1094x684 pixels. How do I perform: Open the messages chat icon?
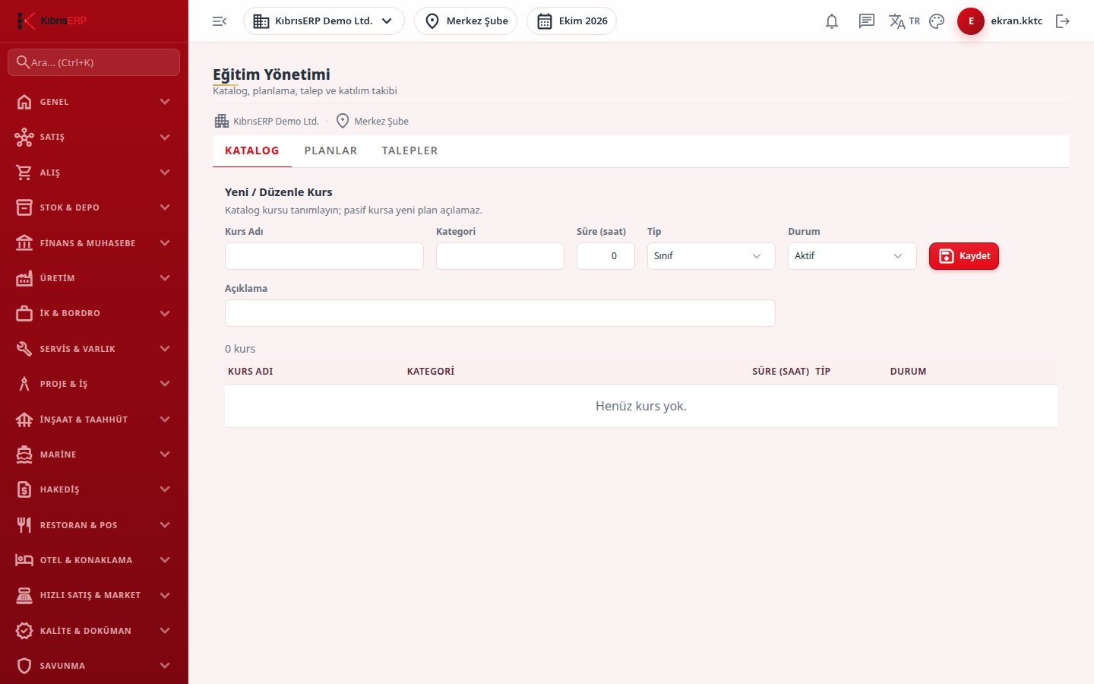[867, 21]
